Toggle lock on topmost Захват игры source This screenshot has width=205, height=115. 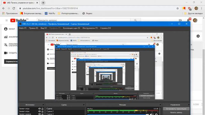coord(42,109)
